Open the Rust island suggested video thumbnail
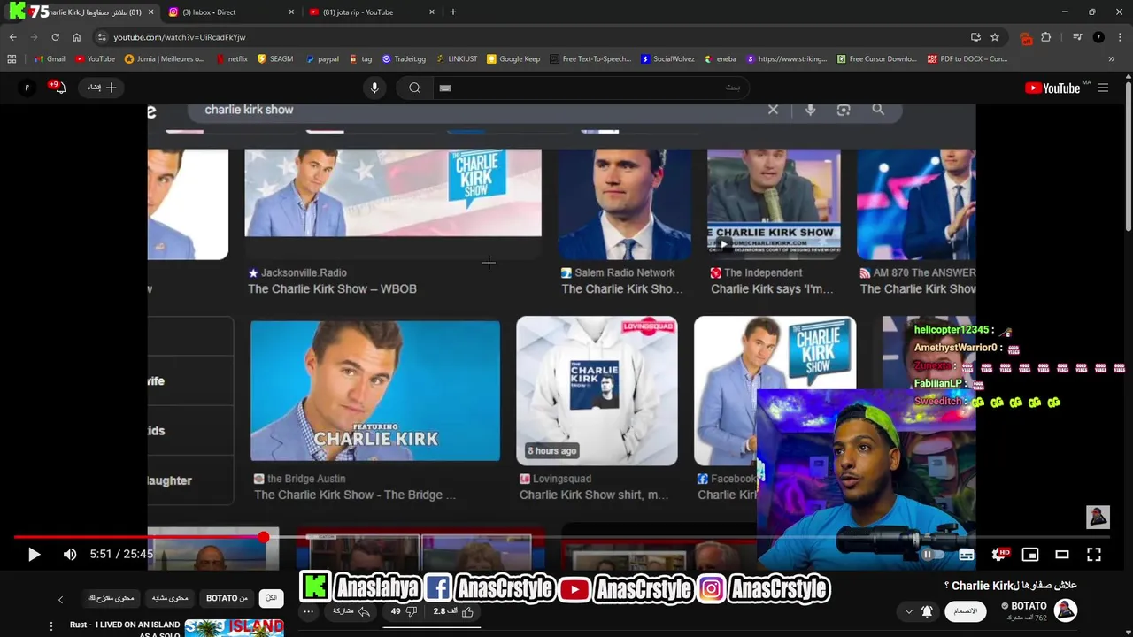The width and height of the screenshot is (1133, 637). 234,627
